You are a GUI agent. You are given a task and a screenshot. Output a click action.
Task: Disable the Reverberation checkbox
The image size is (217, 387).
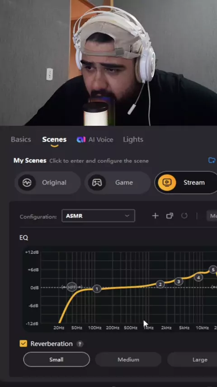[x=24, y=343]
